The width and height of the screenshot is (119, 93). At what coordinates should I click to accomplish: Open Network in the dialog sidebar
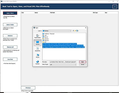pyautogui.click(x=38, y=62)
